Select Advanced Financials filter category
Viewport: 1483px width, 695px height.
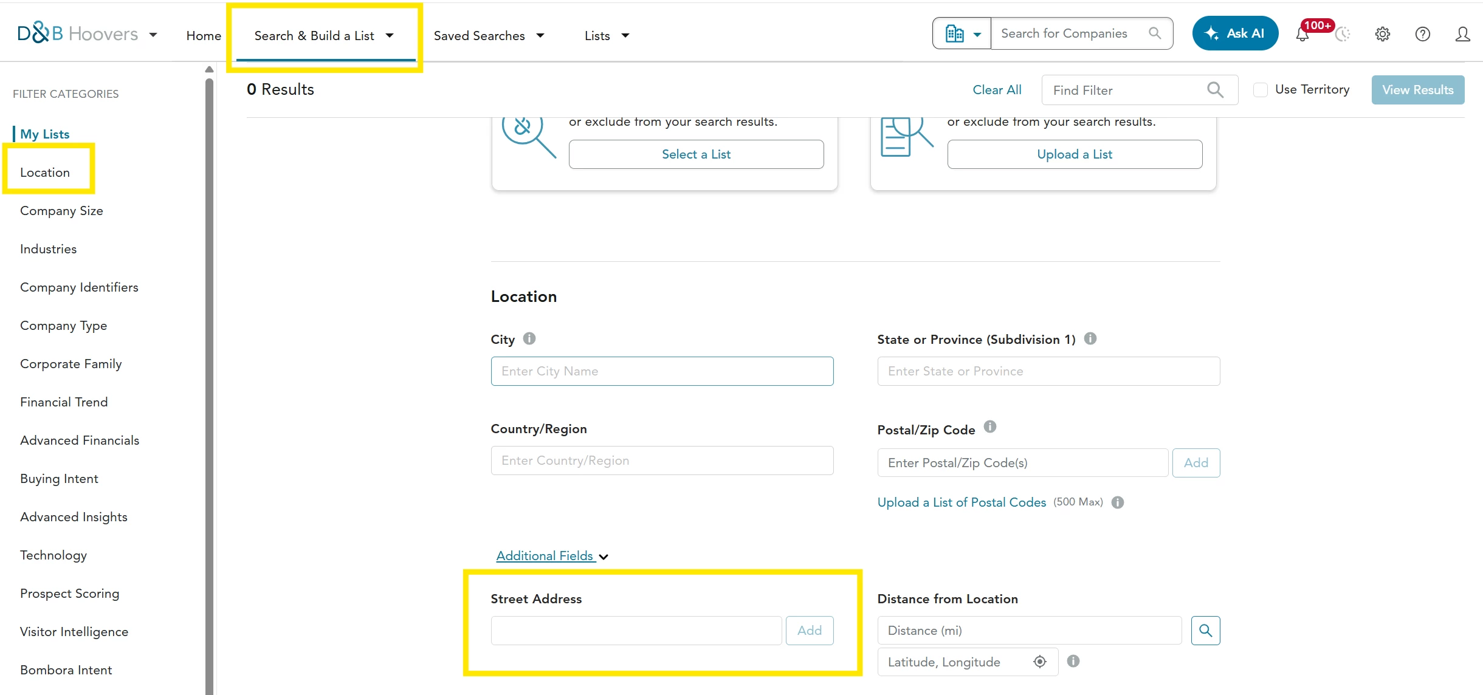point(80,440)
